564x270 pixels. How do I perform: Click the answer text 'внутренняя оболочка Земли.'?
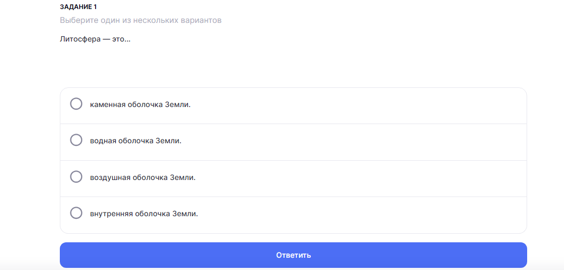(144, 214)
